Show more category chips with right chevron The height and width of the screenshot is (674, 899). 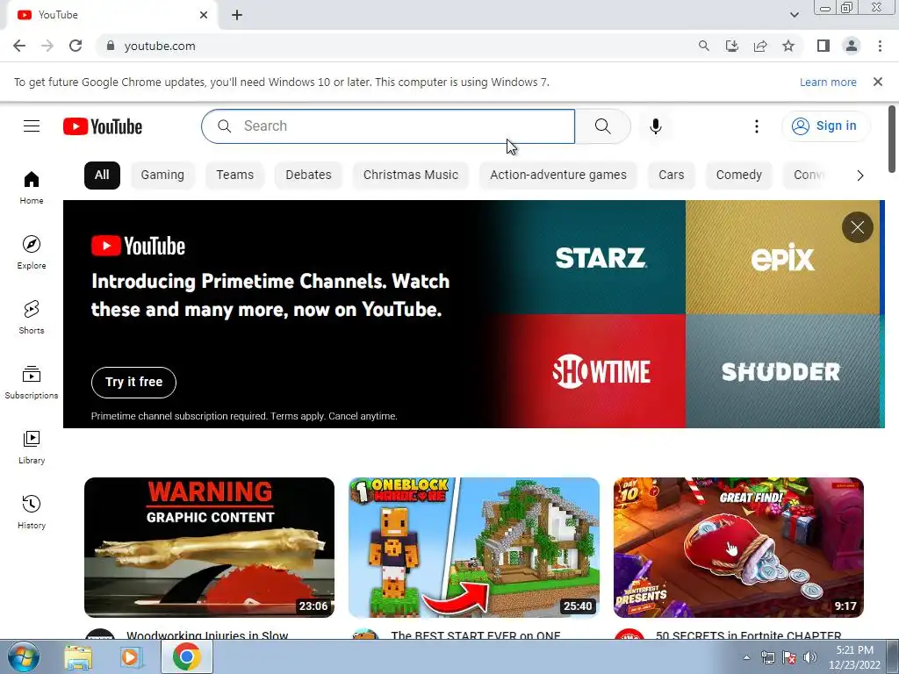(x=860, y=176)
